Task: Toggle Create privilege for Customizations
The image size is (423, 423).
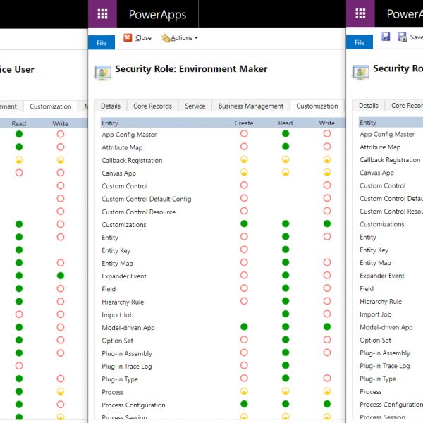Action: point(244,223)
